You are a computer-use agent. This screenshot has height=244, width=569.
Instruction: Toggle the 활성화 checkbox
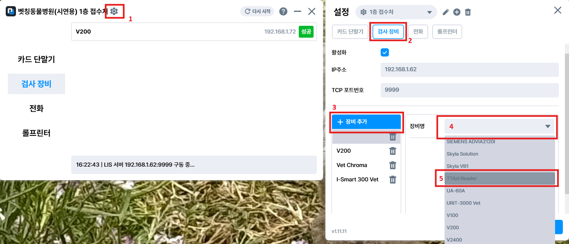[x=384, y=52]
